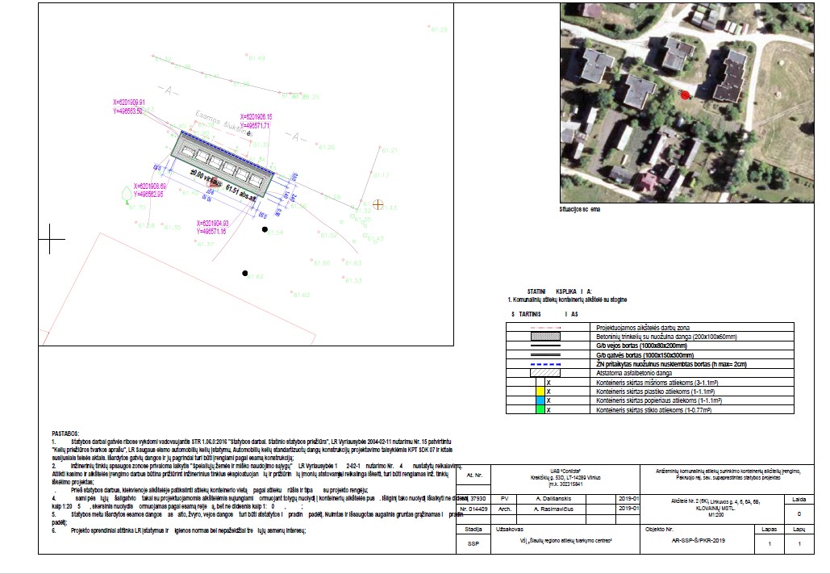Click the mixed waste container legend text
The width and height of the screenshot is (830, 574).
[657, 383]
